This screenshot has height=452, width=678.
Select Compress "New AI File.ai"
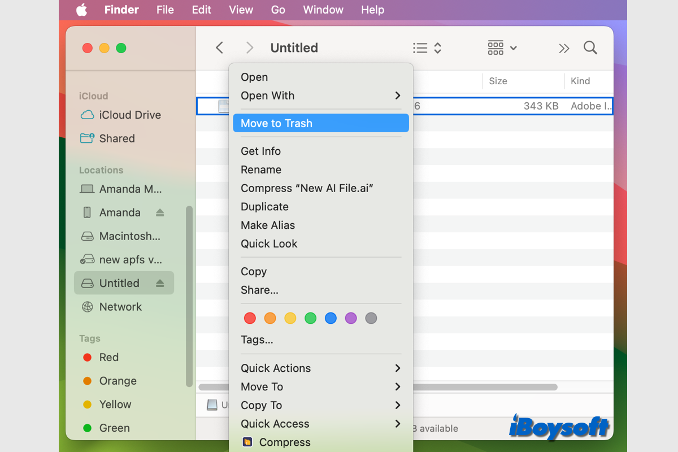(x=307, y=188)
